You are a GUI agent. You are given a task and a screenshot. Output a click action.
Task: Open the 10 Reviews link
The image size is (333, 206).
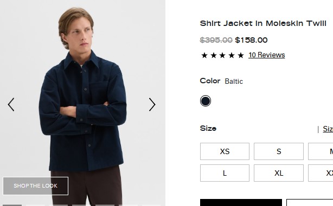click(x=266, y=55)
